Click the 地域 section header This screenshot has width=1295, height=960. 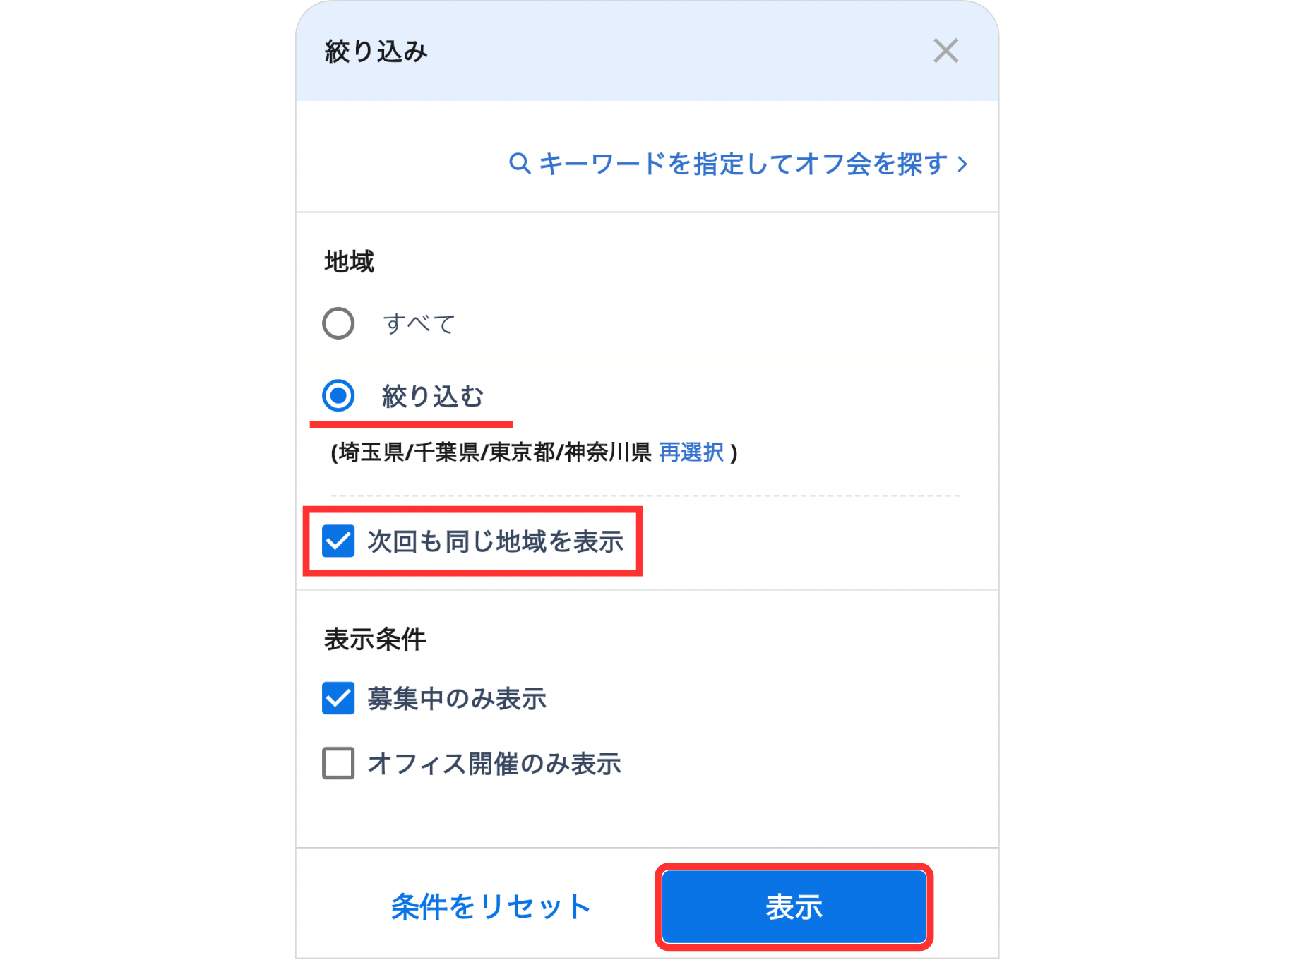click(x=349, y=260)
